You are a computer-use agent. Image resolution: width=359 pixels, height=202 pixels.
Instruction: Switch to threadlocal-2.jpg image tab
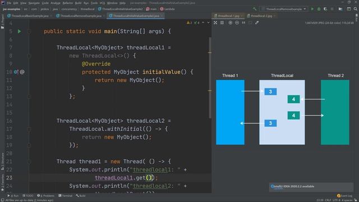tap(261, 16)
